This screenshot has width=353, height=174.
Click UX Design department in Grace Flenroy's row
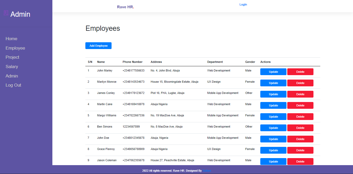coord(214,149)
